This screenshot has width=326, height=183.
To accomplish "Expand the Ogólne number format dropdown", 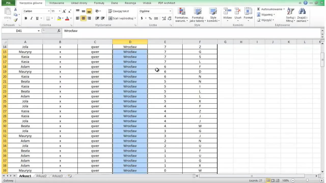I will (x=170, y=11).
